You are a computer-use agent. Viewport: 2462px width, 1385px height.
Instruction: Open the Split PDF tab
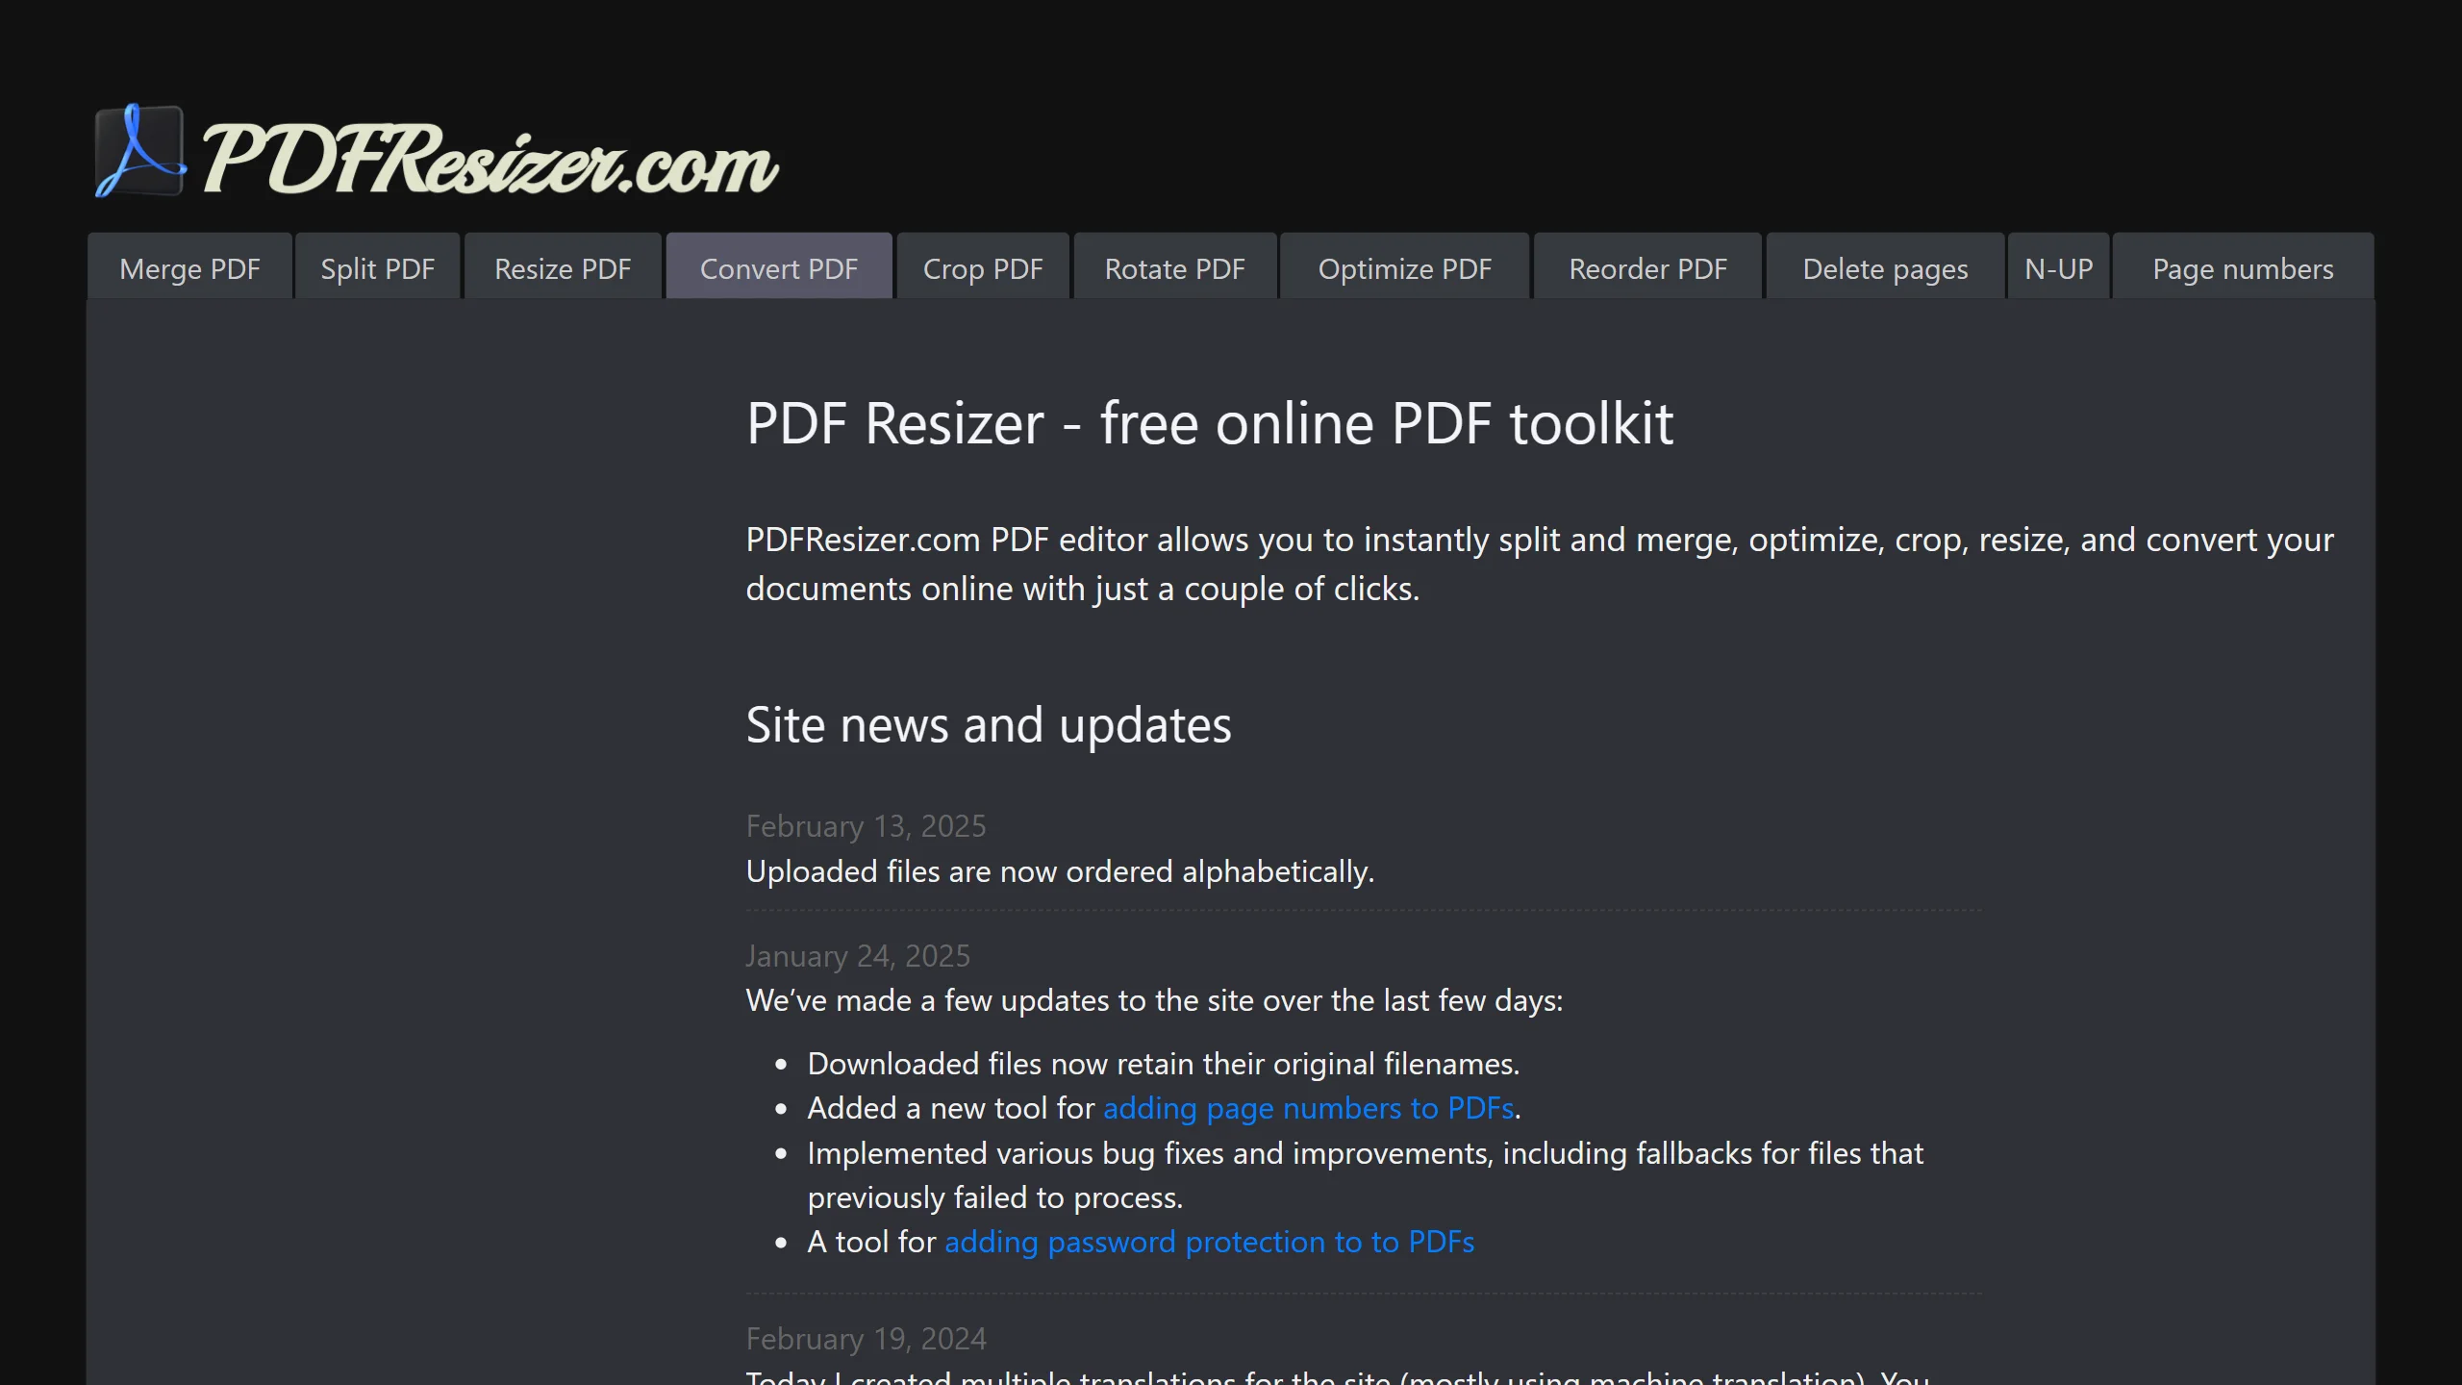tap(377, 269)
